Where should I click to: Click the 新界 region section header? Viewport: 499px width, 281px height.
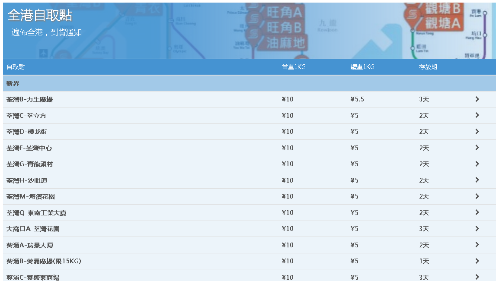(x=13, y=83)
